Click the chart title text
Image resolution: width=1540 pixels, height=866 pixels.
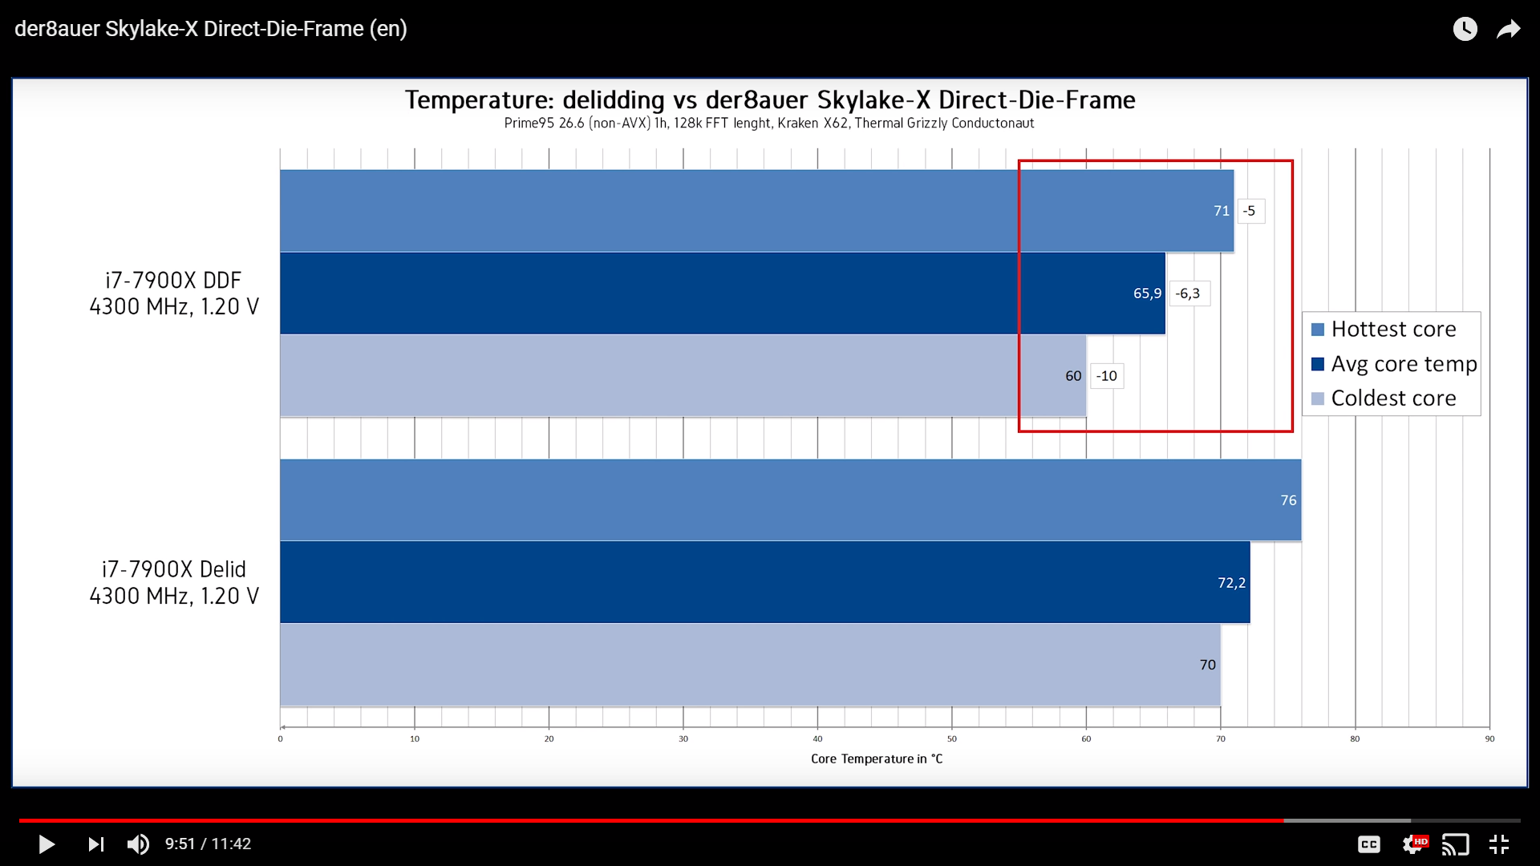770,100
